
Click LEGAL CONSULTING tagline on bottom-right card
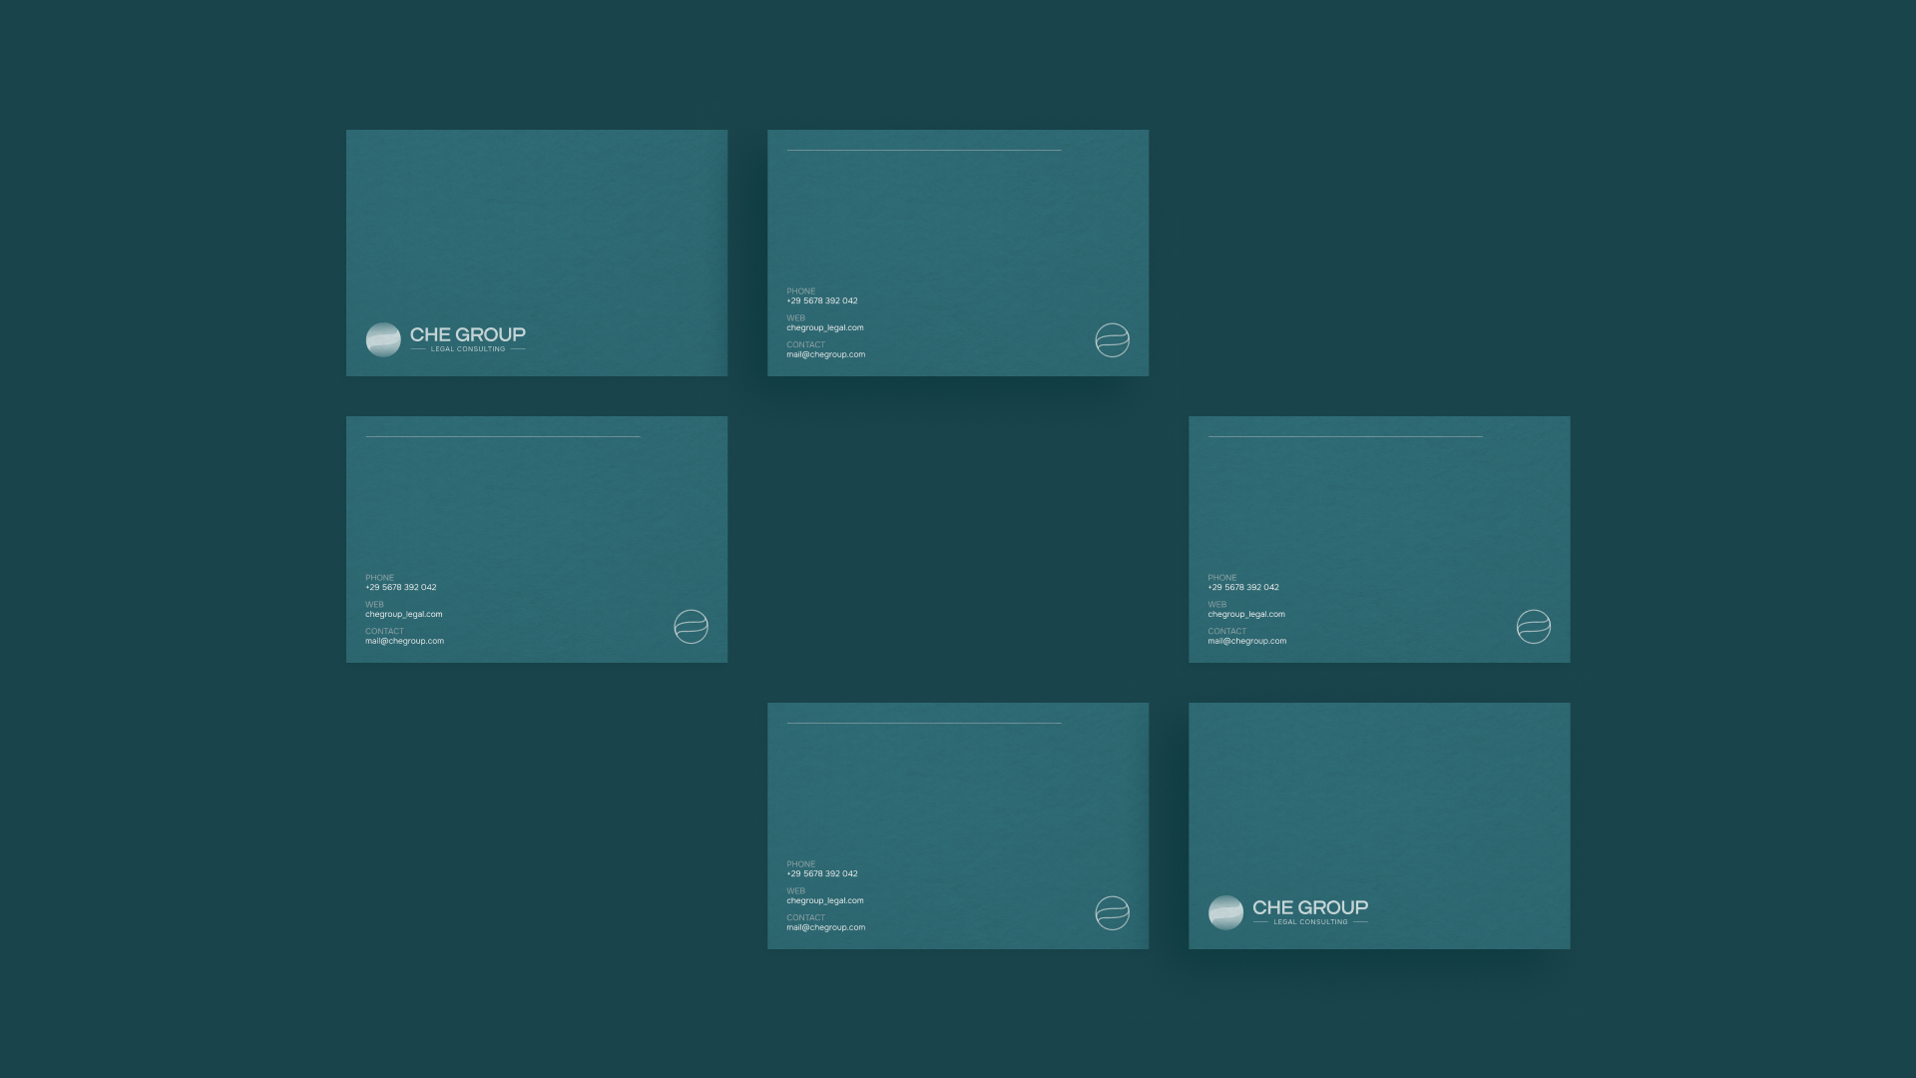point(1310,922)
